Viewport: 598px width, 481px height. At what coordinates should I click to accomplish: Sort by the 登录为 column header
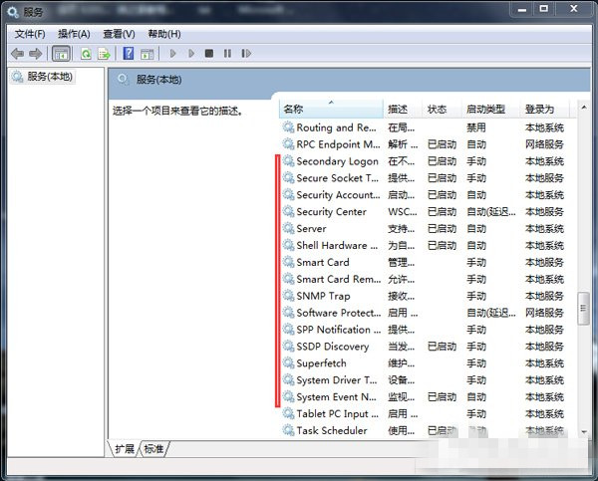(x=545, y=110)
